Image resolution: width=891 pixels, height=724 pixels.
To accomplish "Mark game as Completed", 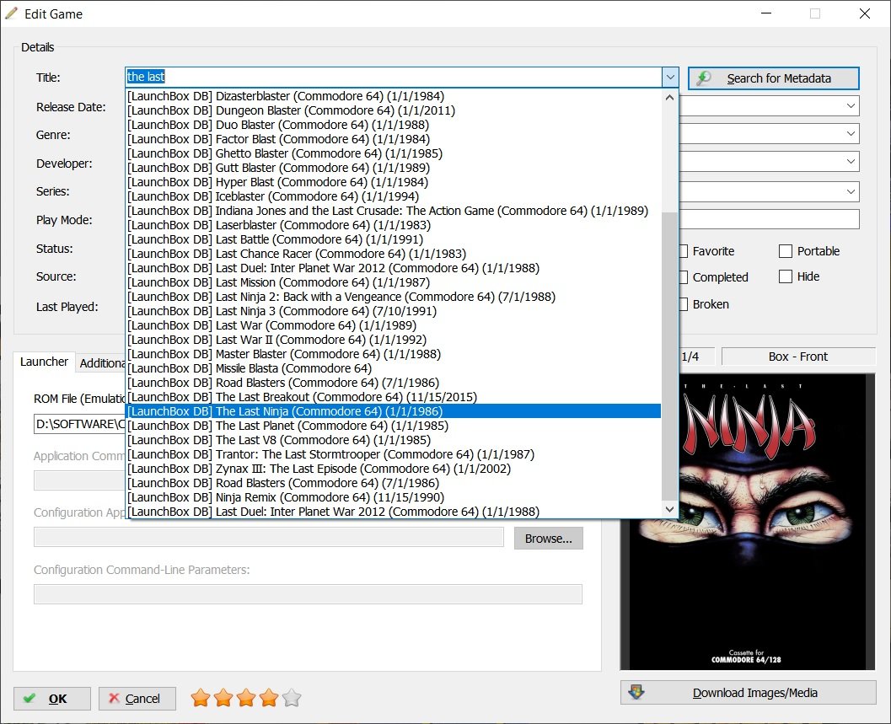I will [x=683, y=277].
